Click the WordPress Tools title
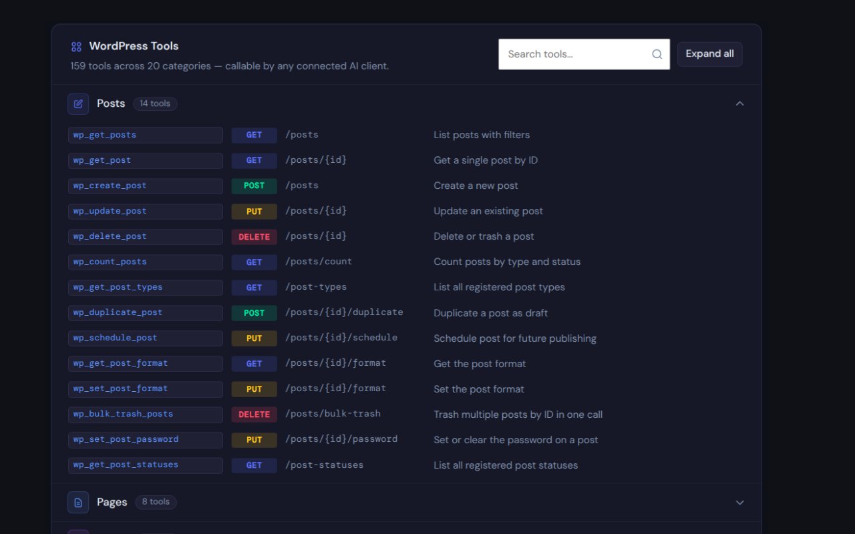The height and width of the screenshot is (534, 855). tap(134, 46)
